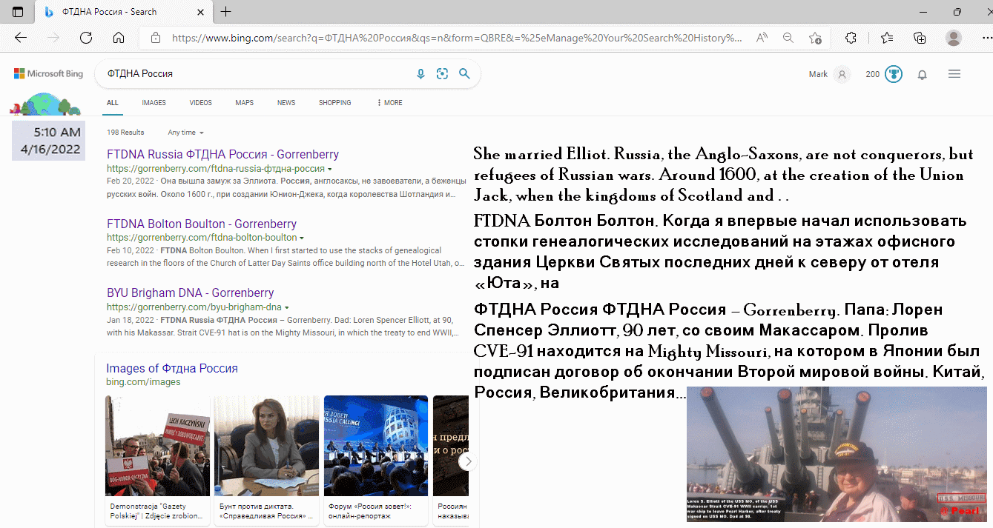Refresh the page with the reload icon
Viewport: 993px width, 528px height.
[x=86, y=38]
